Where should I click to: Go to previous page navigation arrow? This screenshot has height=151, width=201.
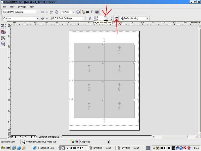(x=15, y=137)
